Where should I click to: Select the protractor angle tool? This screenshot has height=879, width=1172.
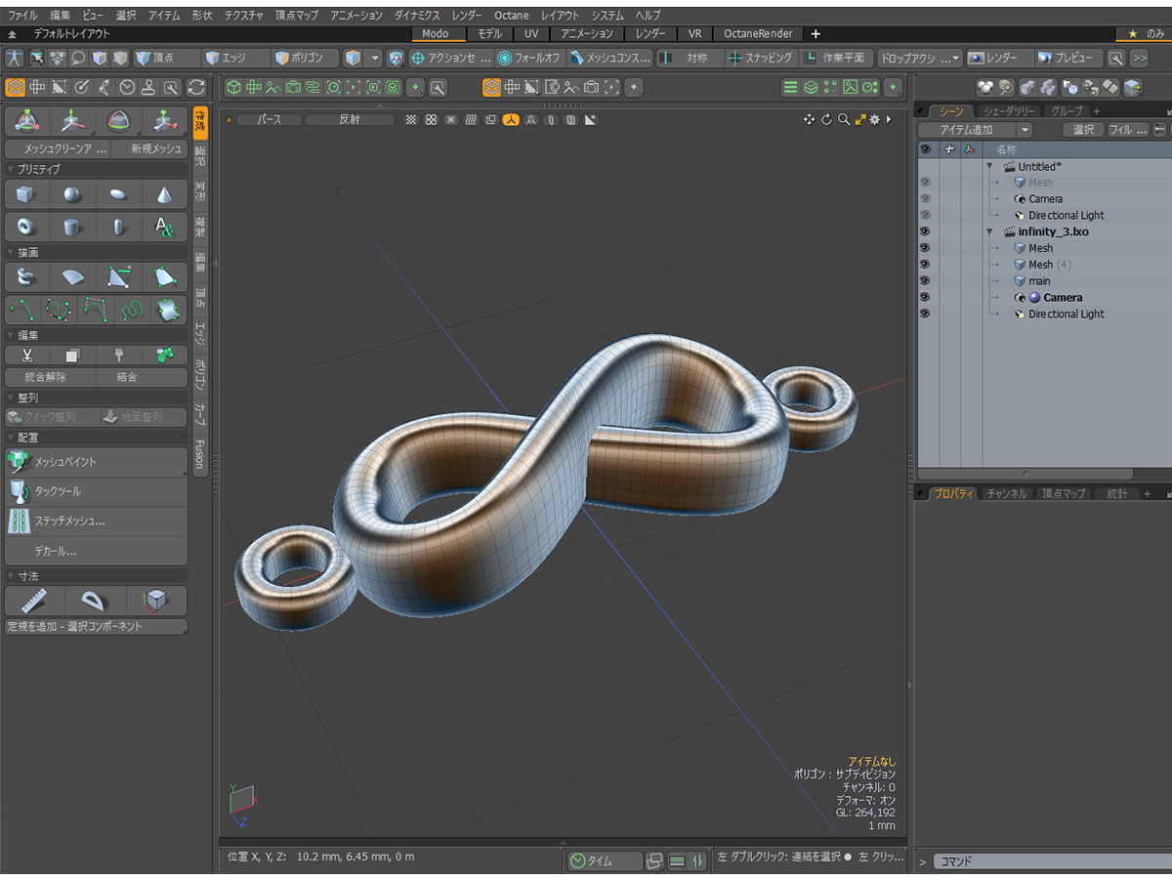pyautogui.click(x=95, y=600)
